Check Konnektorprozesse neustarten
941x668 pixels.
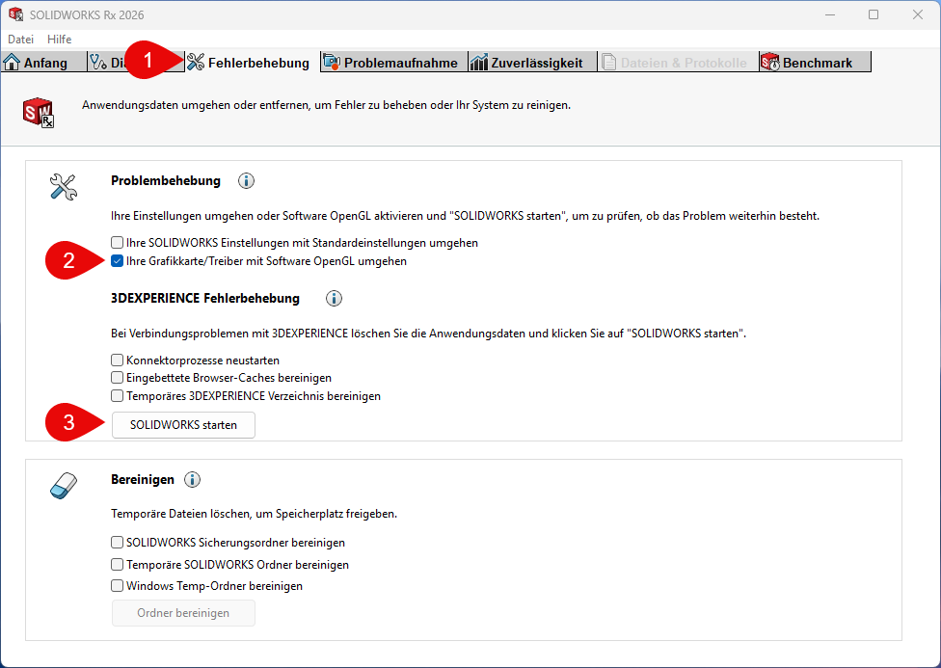coord(118,360)
